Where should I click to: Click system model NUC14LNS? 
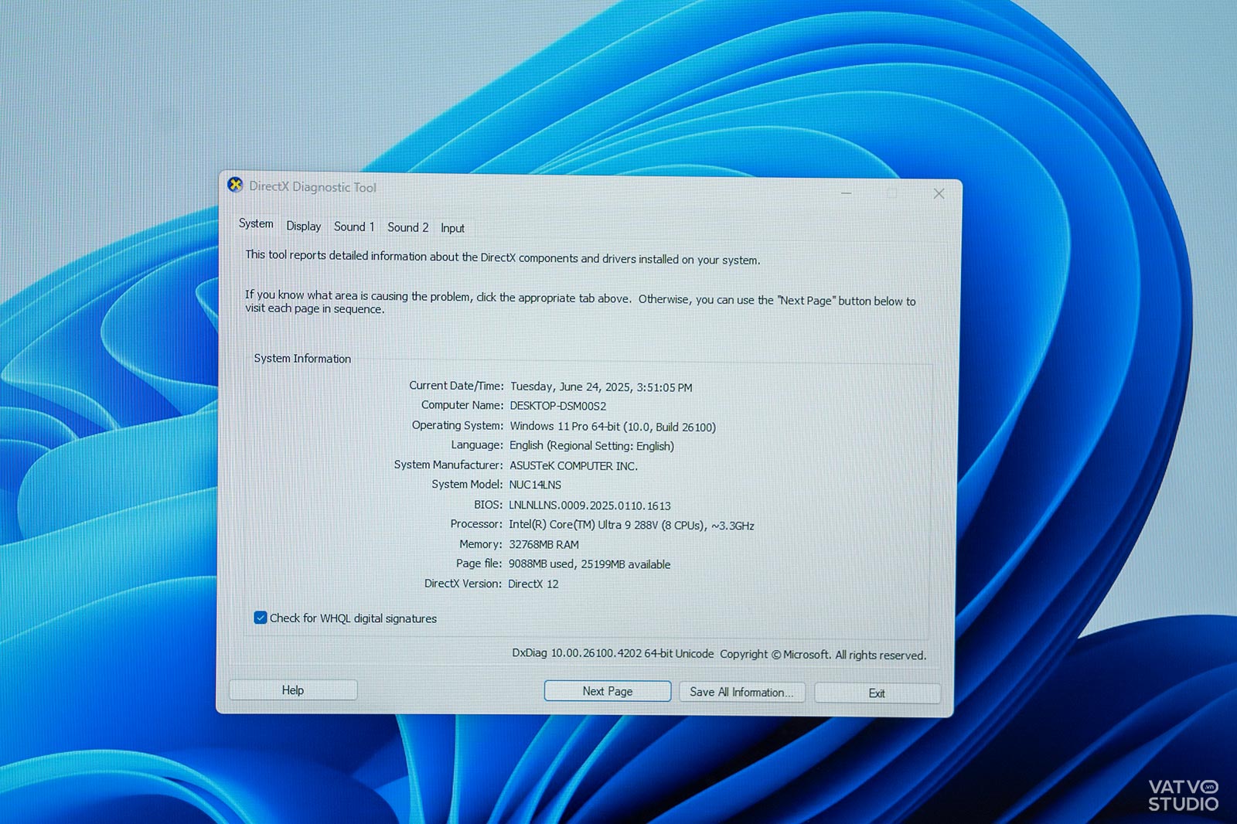click(x=535, y=485)
